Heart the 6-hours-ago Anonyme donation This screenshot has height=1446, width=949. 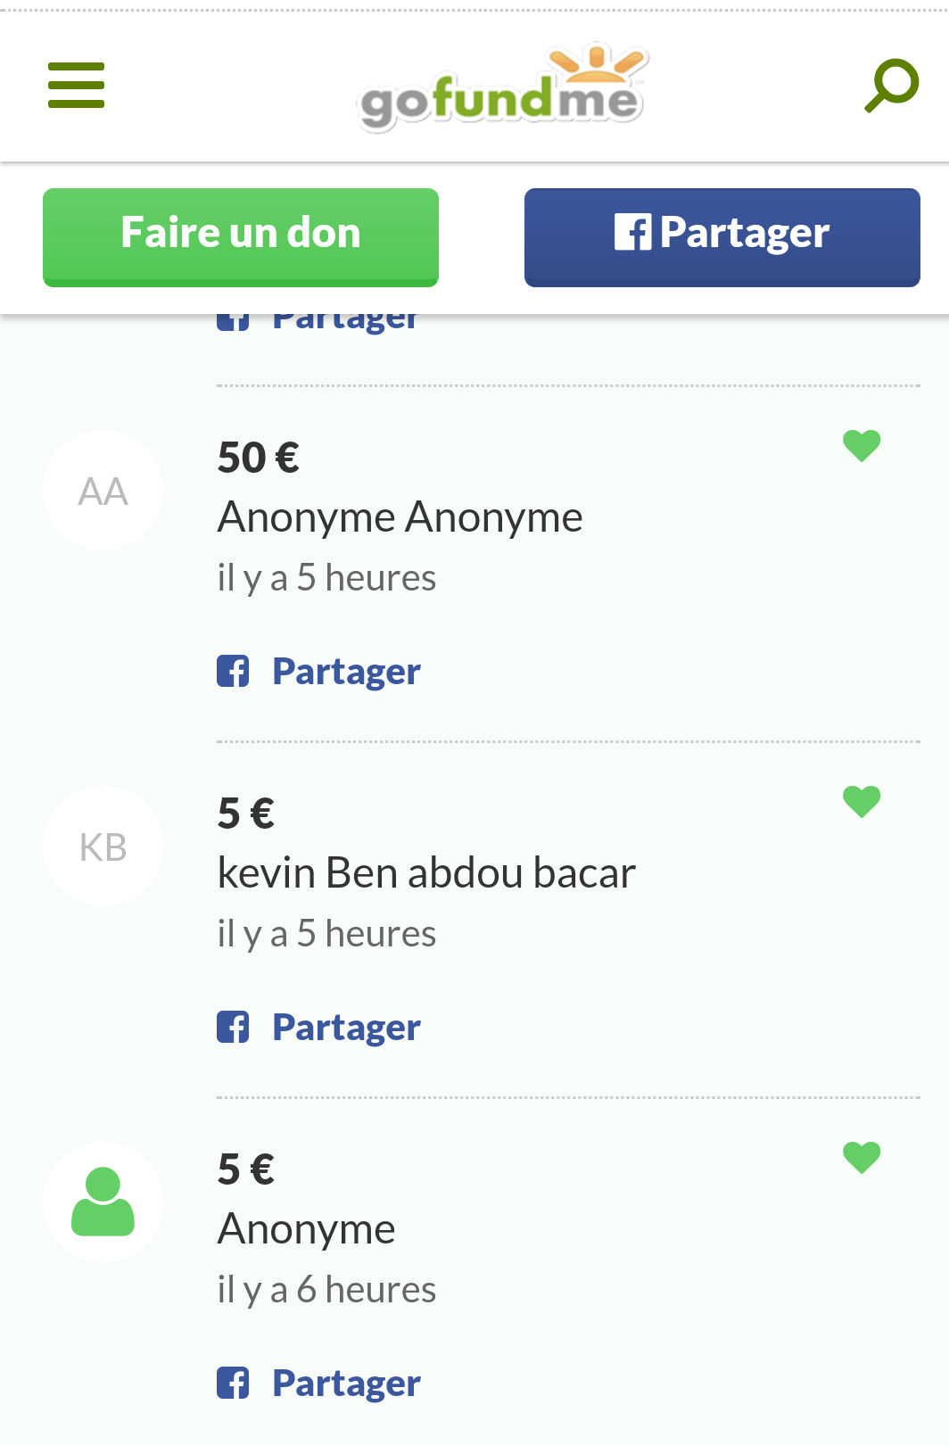tap(862, 1157)
